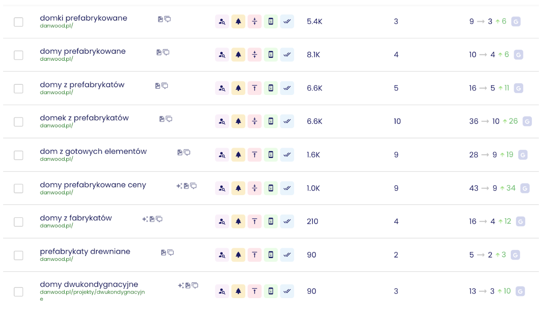The image size is (550, 311).
Task: Open the domy prefabrykowane keyword
Action: pyautogui.click(x=83, y=51)
